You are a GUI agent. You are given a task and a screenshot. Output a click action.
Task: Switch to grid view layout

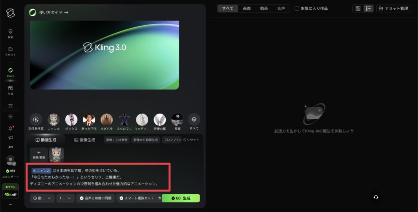358,9
